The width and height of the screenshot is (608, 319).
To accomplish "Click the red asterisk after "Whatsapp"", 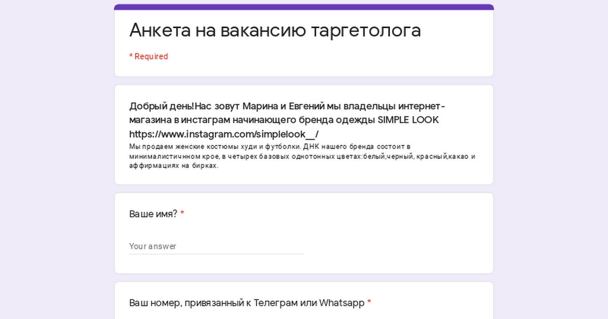I will coord(369,303).
